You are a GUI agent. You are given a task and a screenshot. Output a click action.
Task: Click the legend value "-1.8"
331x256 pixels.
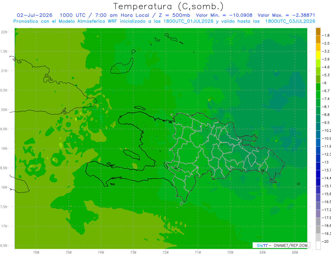[x=326, y=35]
